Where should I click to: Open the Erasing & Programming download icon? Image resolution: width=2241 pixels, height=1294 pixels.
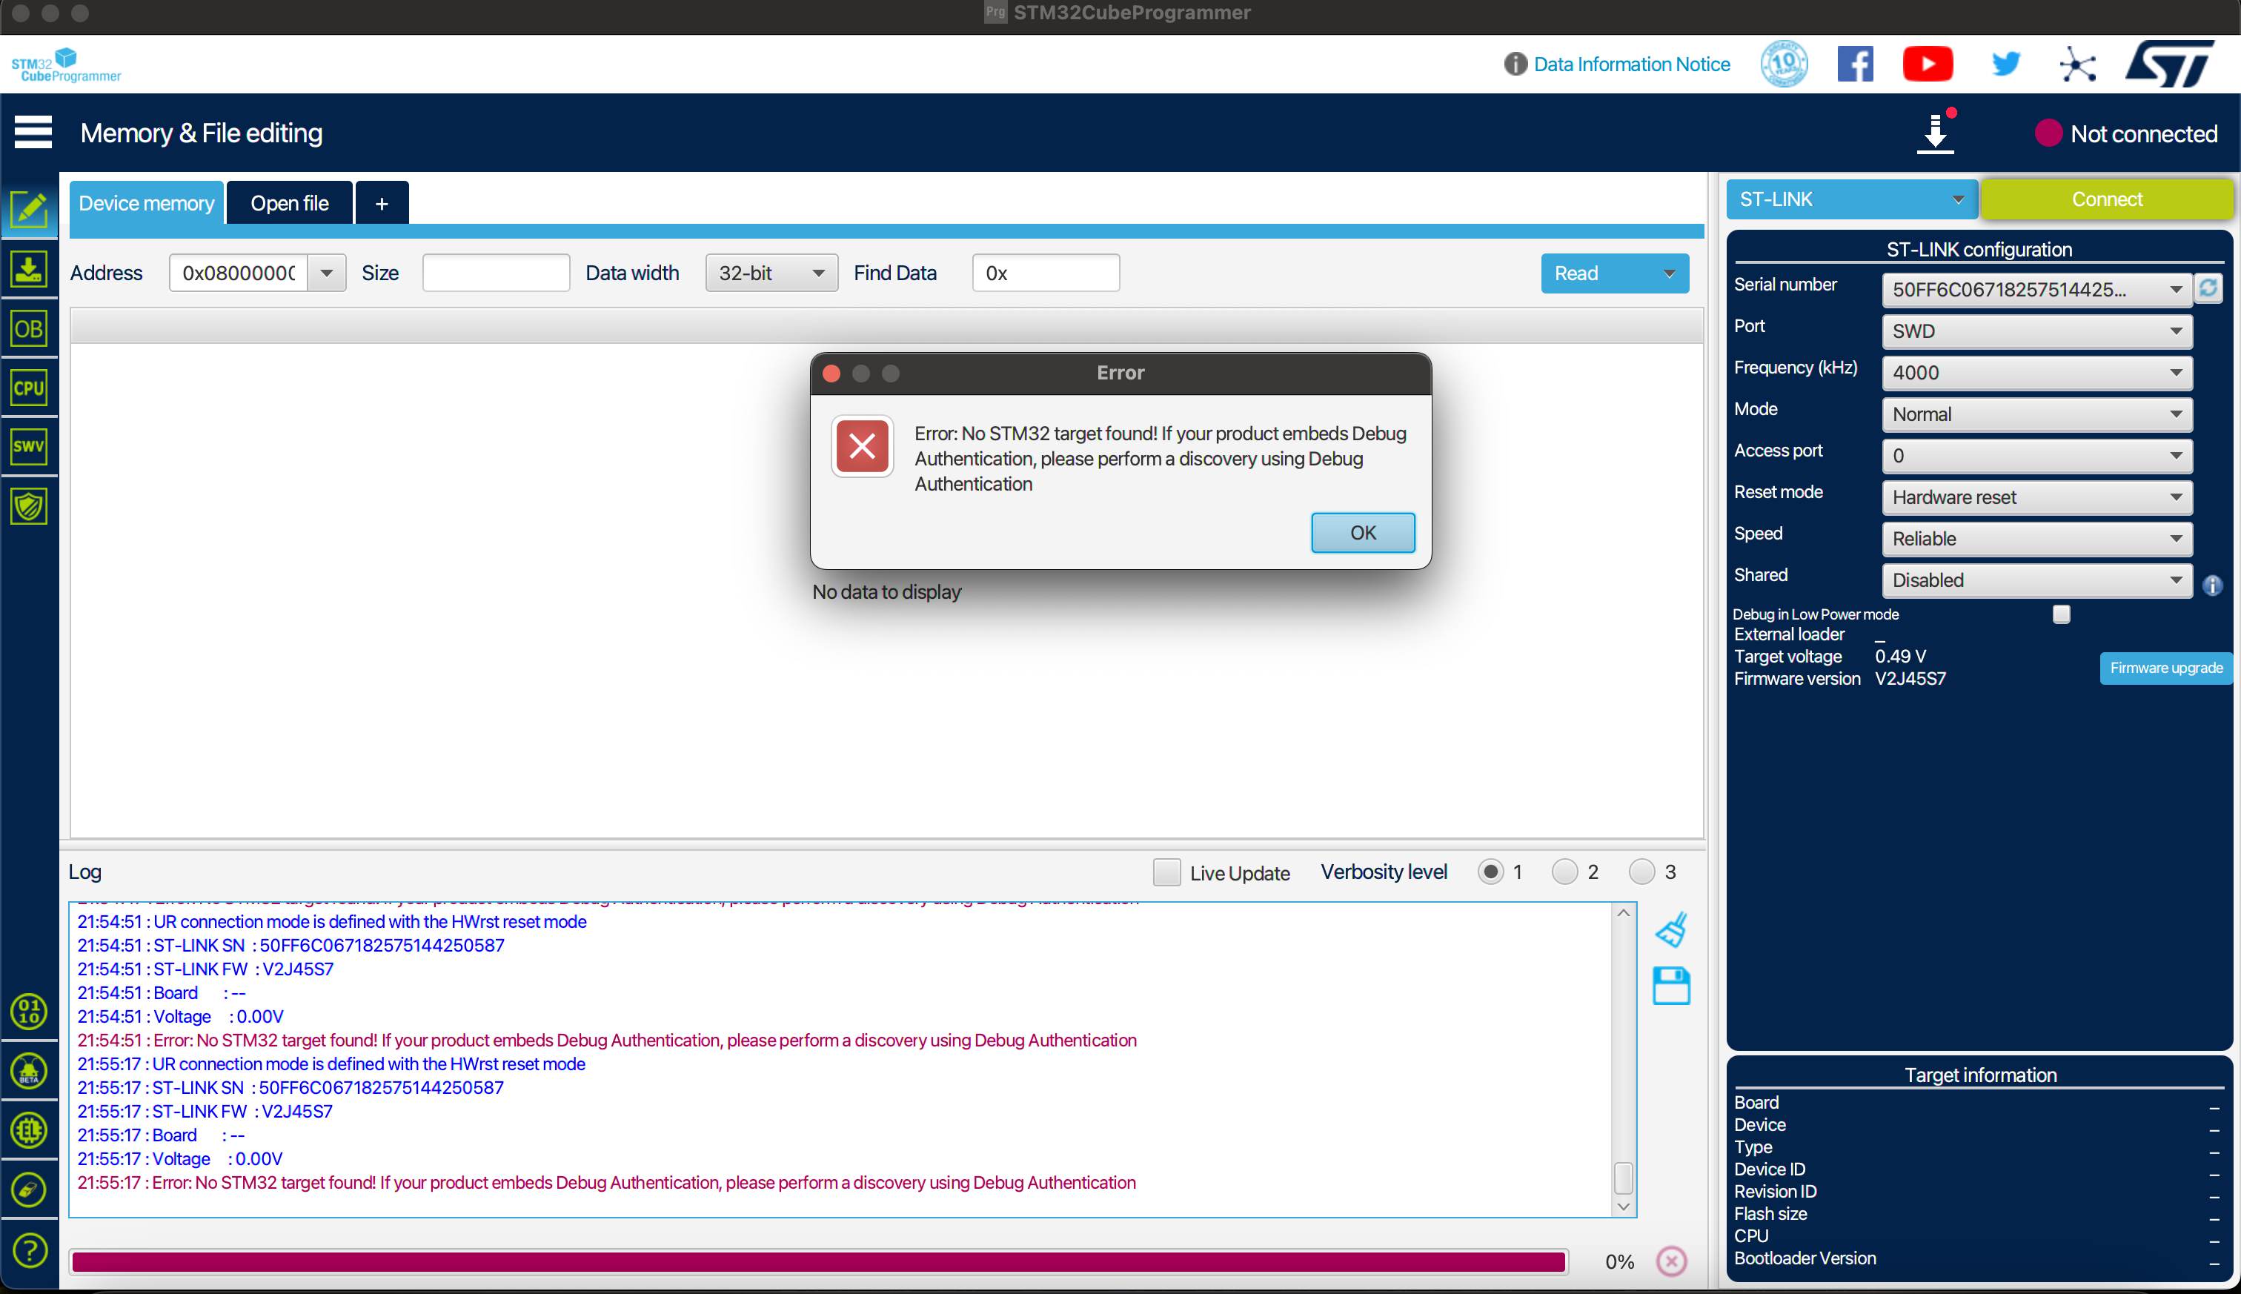28,269
